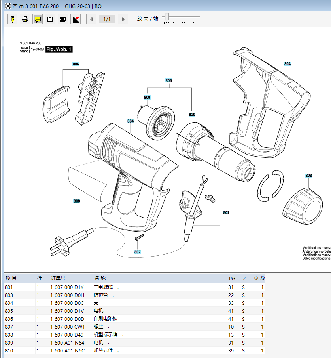This screenshot has width=331, height=358.
Task: Click the 项目 column header
Action: tap(11, 278)
